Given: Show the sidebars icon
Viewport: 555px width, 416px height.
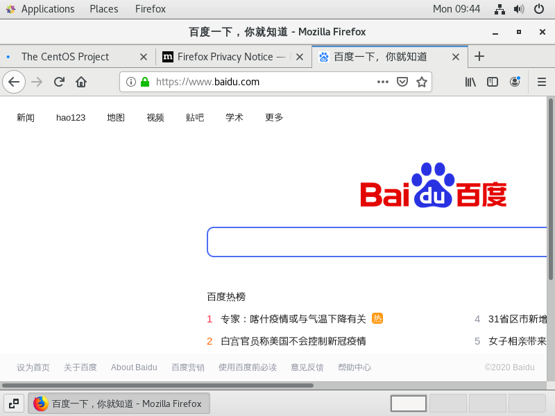Looking at the screenshot, I should pos(493,82).
